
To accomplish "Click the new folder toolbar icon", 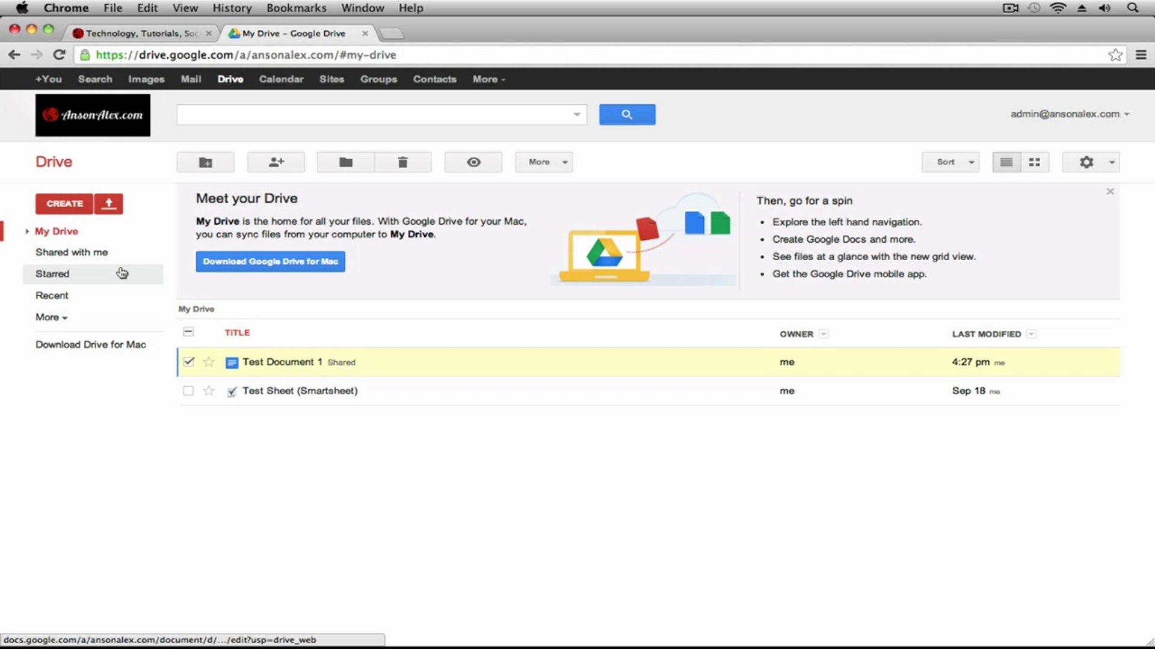I will (x=205, y=162).
